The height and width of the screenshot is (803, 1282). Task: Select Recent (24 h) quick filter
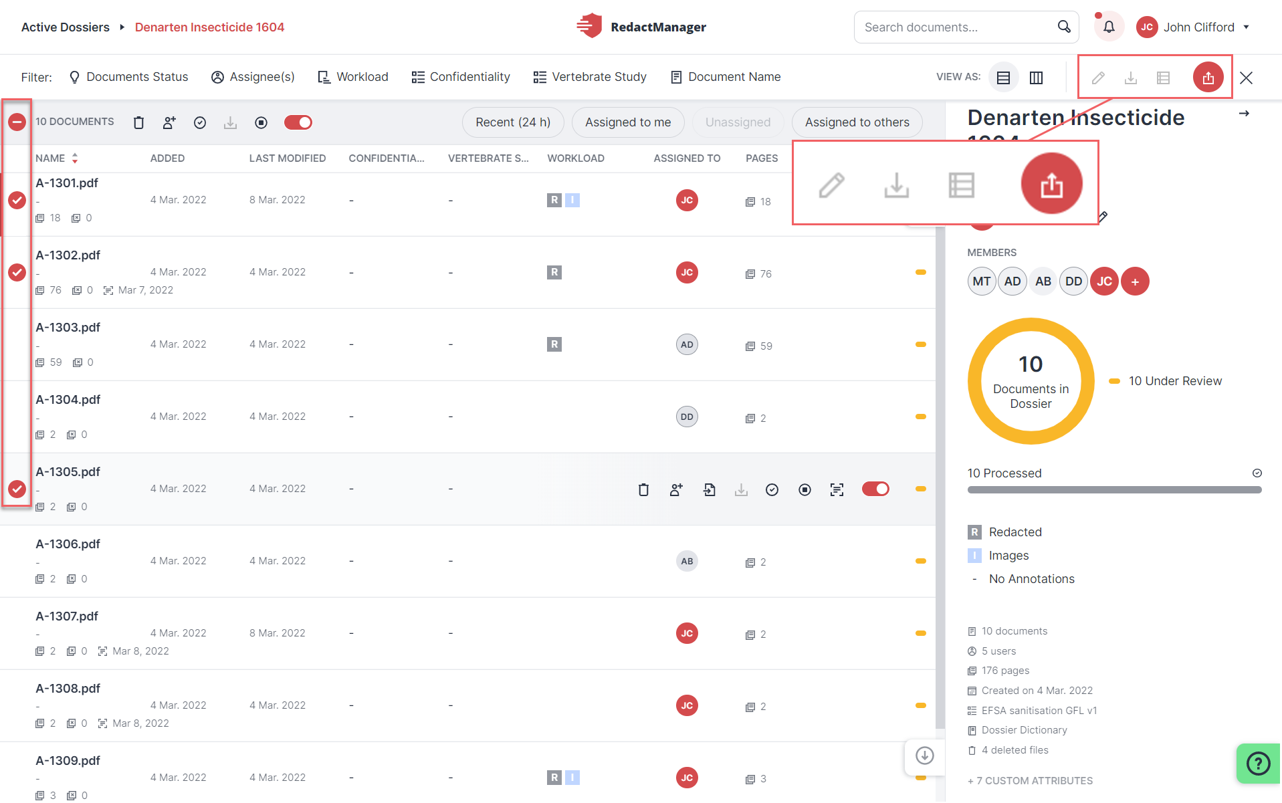pos(513,122)
